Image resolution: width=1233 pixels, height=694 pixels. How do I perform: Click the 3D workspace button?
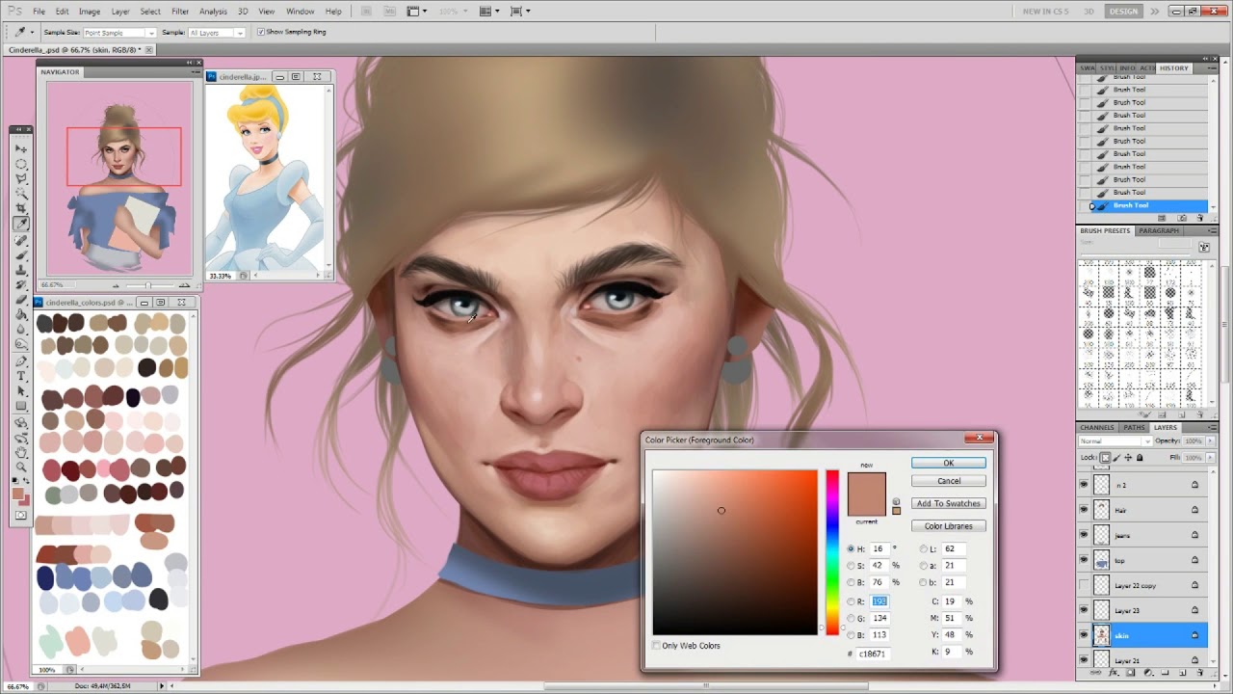point(1089,12)
